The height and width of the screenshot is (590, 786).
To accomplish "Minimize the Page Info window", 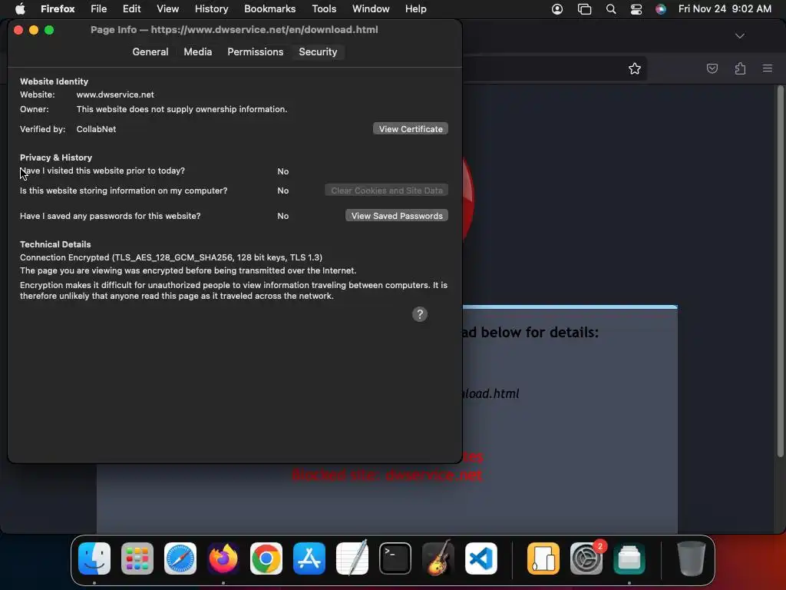I will (34, 30).
